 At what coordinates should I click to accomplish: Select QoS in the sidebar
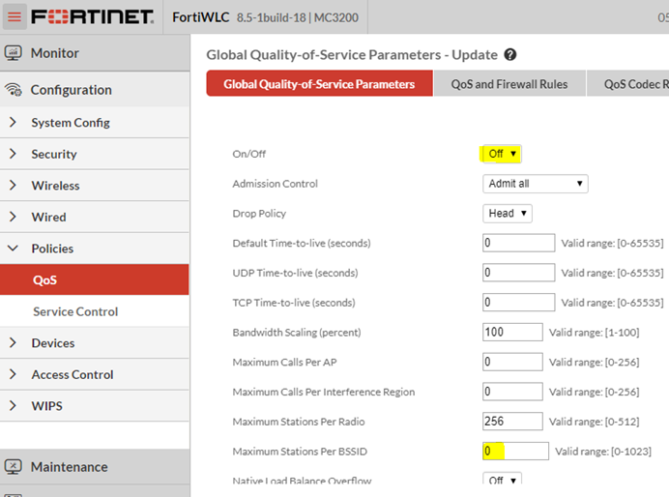coord(45,280)
